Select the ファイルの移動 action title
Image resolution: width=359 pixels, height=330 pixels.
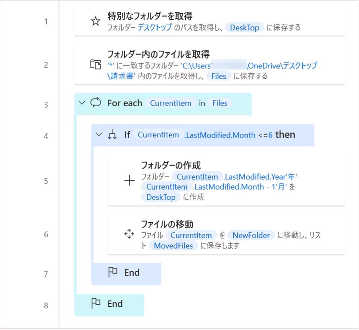click(167, 224)
